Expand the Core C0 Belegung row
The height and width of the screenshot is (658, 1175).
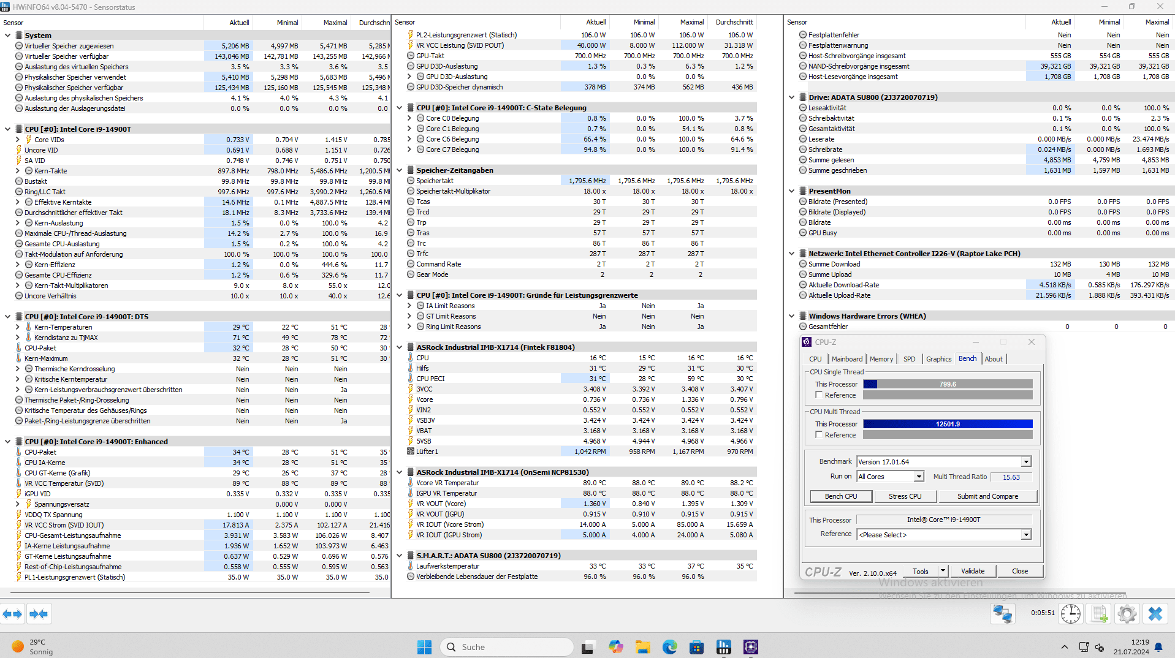pyautogui.click(x=409, y=118)
